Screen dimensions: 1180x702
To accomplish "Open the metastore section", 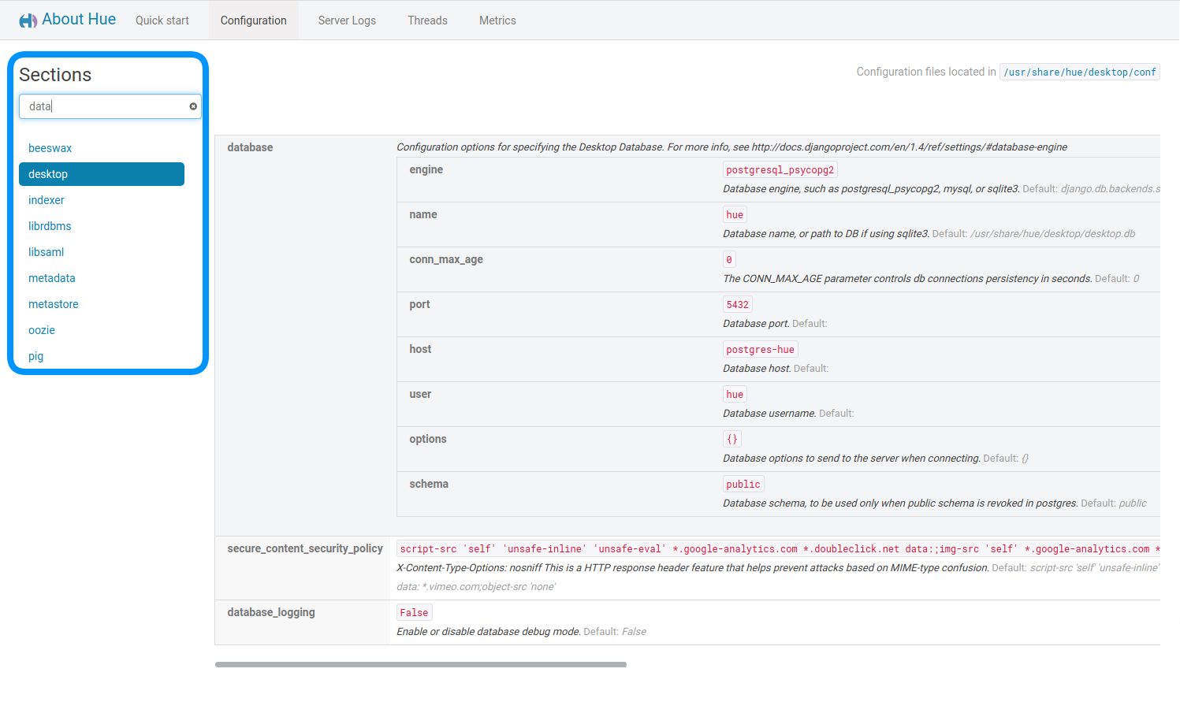I will click(54, 304).
